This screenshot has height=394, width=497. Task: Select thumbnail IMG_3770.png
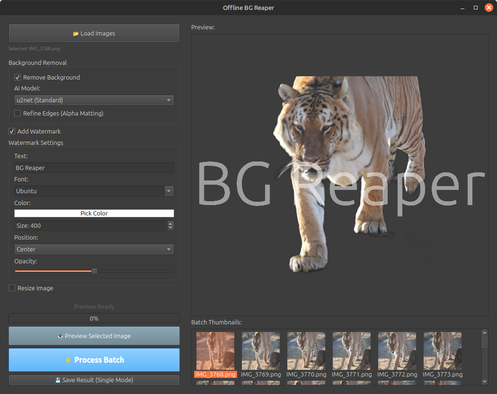point(306,351)
